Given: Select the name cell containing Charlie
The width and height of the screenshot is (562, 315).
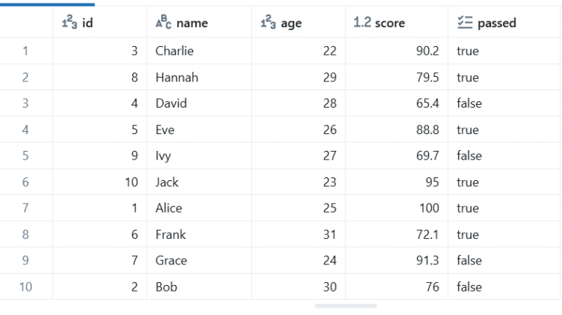Looking at the screenshot, I should point(174,51).
